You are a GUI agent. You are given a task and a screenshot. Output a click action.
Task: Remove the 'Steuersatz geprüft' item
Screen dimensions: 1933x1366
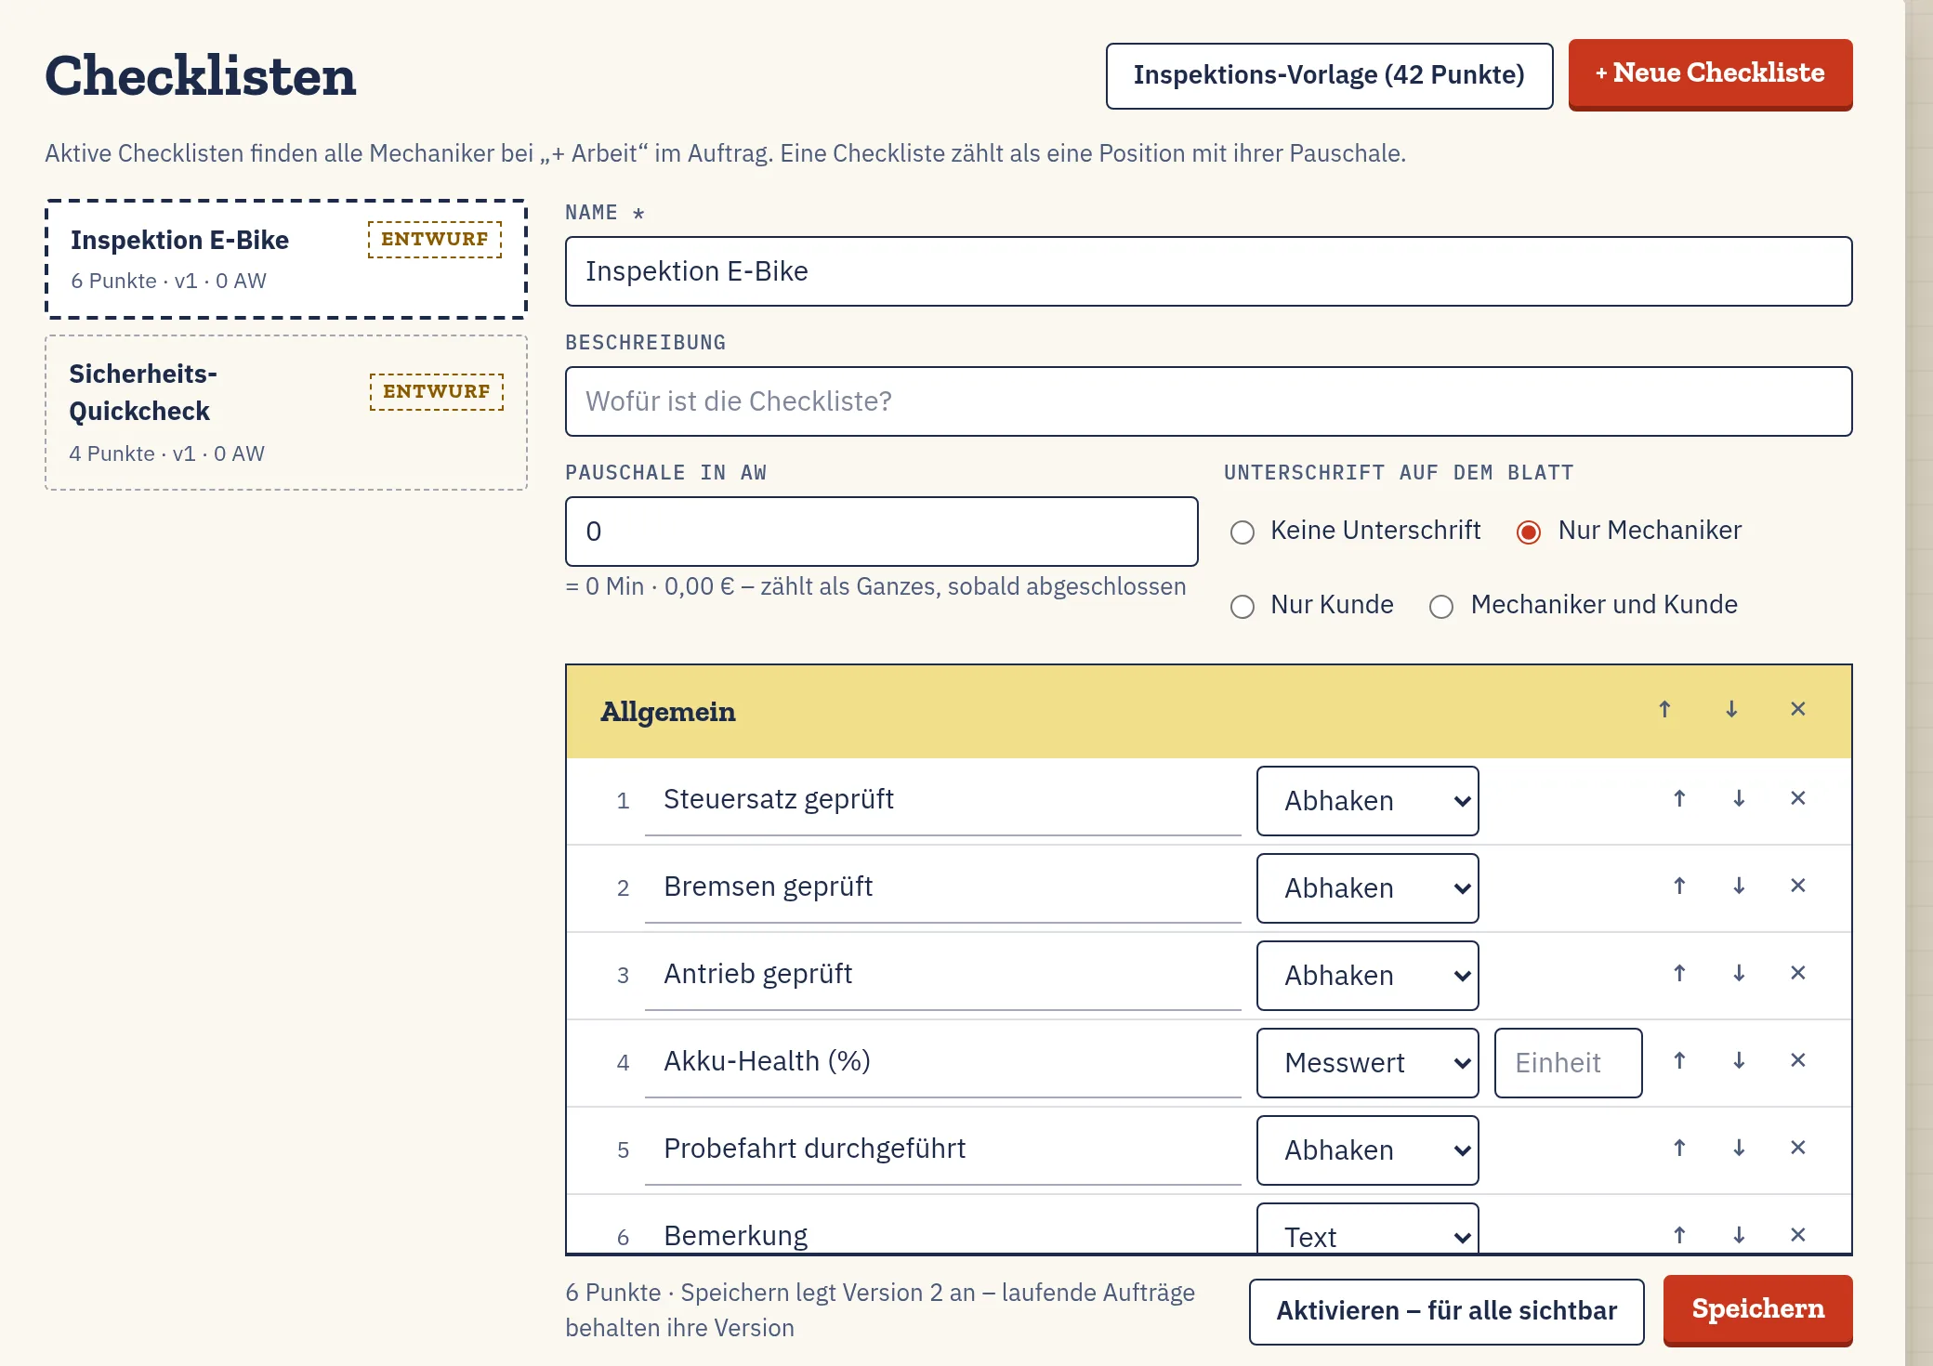click(1798, 799)
